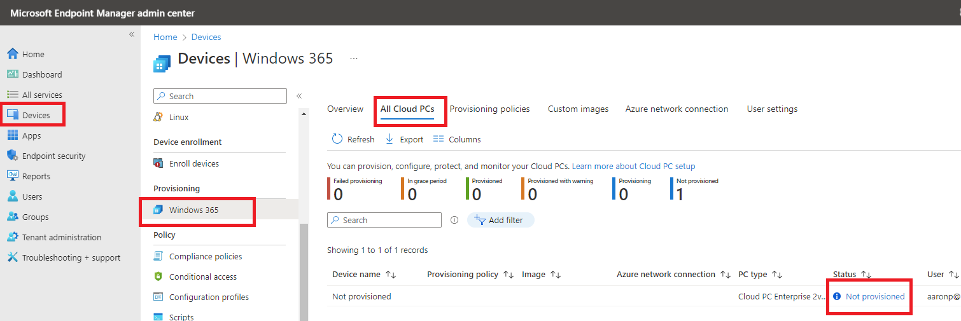Click the Windows 365 cube icon in menu
The height and width of the screenshot is (321, 961).
[x=158, y=210]
